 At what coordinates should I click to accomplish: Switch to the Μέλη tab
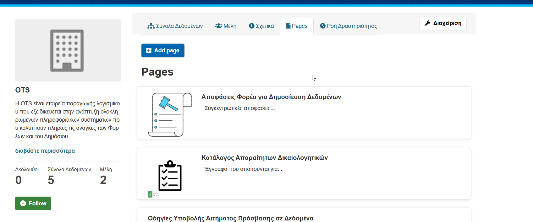click(230, 26)
